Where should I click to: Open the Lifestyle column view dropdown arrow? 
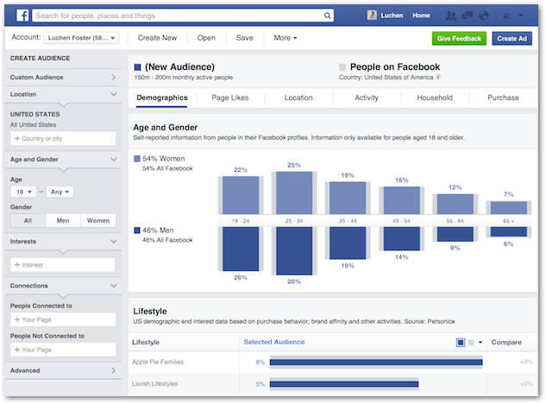480,343
